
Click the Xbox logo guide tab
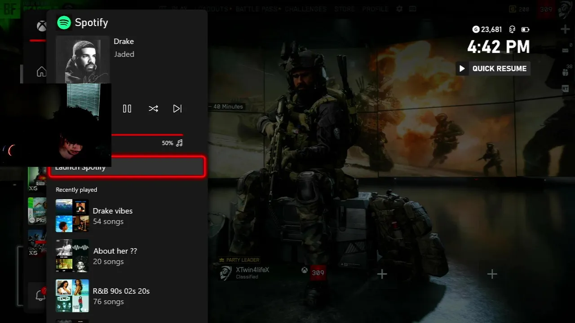pyautogui.click(x=41, y=26)
